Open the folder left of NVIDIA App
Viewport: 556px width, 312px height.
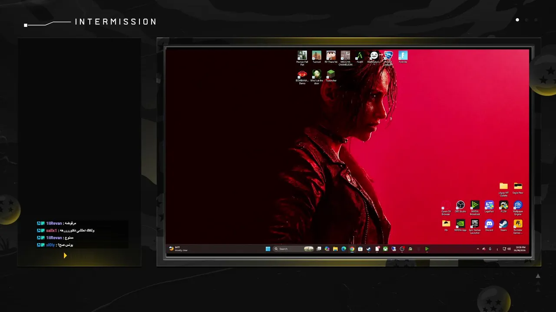tap(446, 226)
